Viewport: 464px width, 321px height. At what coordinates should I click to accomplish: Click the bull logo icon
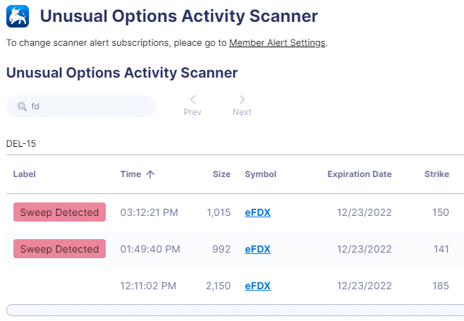pyautogui.click(x=18, y=16)
